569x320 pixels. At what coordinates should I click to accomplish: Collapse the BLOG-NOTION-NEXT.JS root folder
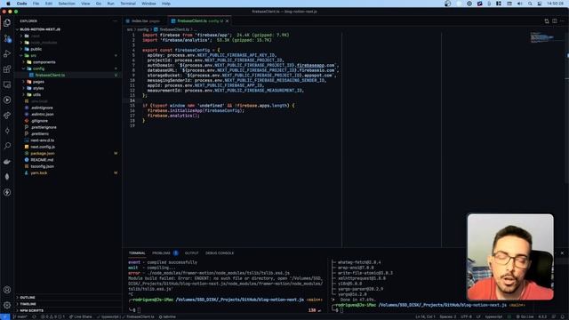click(x=68, y=29)
